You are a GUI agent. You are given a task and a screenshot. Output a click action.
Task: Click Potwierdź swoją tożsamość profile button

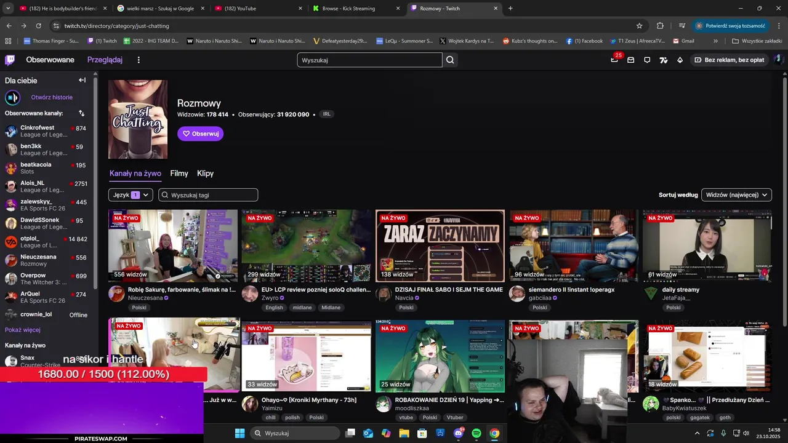731,26
